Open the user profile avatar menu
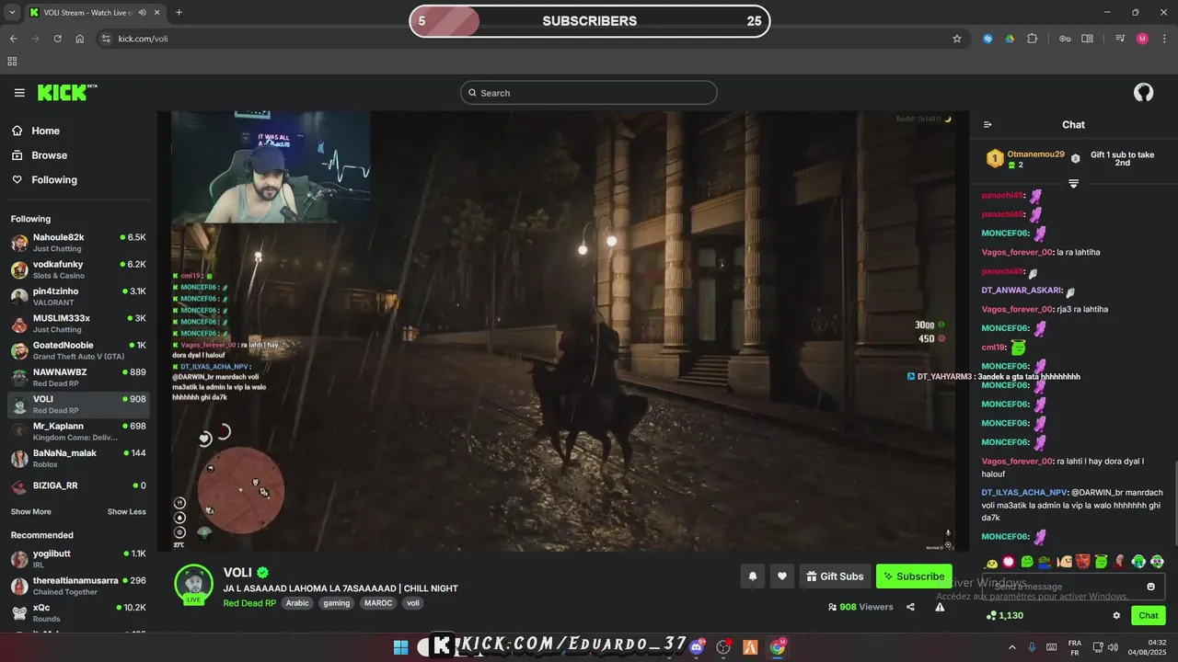This screenshot has width=1178, height=662. click(x=1143, y=92)
